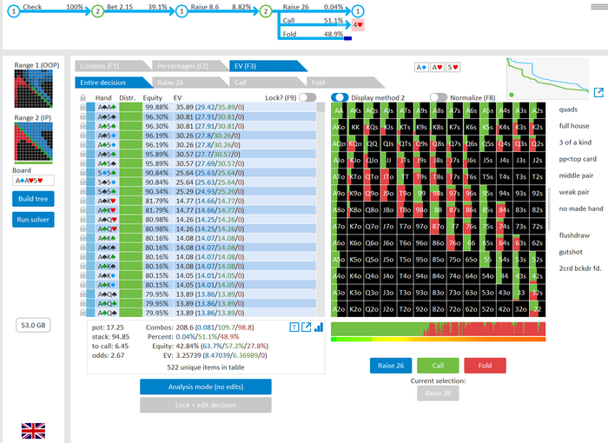Switch to the Combos (F1) tab
The image size is (608, 443).
(x=109, y=66)
